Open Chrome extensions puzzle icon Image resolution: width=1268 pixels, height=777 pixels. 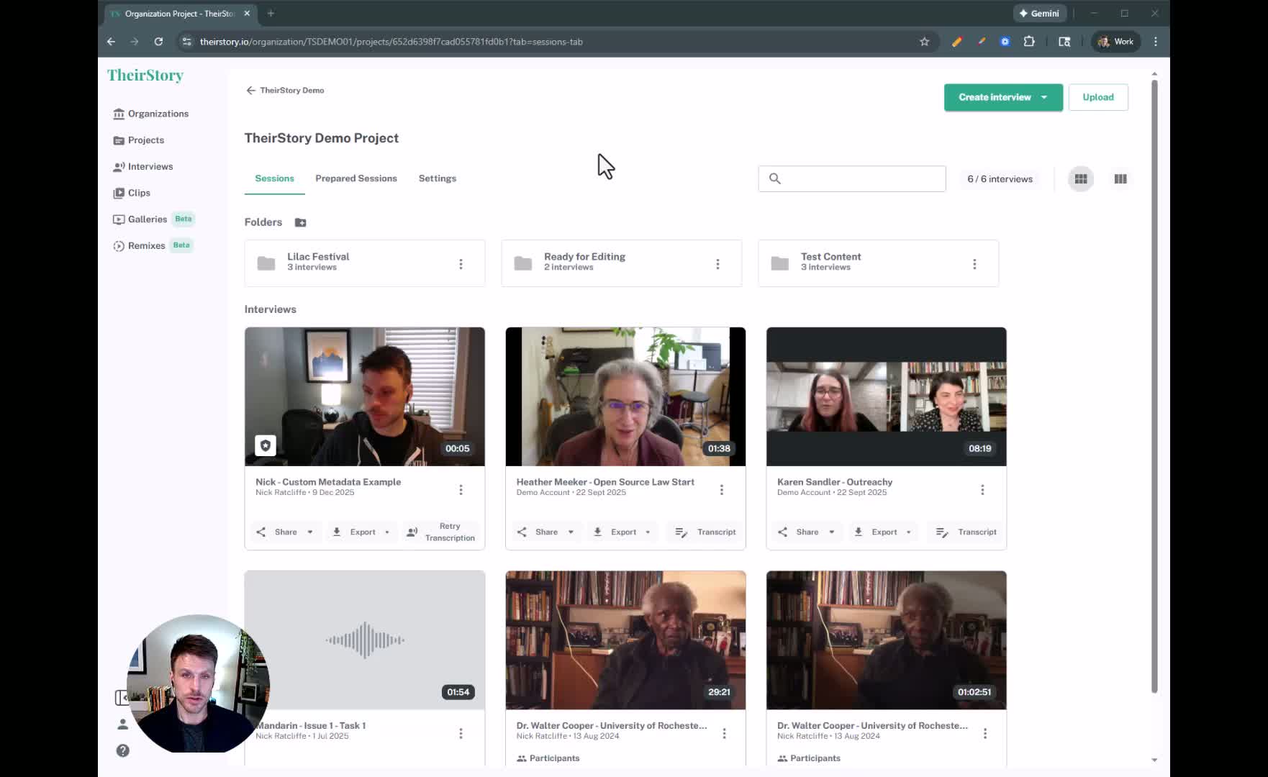(1029, 42)
